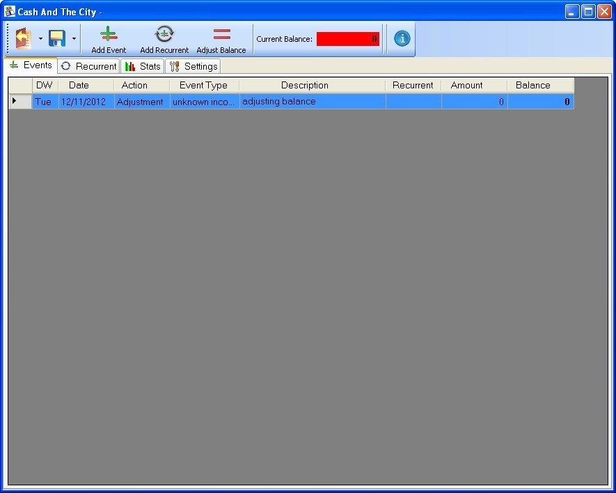Click the Cash And The City title bar icon
The image size is (616, 493).
pos(10,12)
